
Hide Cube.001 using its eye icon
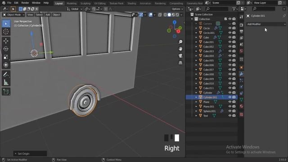pyautogui.click(x=230, y=42)
